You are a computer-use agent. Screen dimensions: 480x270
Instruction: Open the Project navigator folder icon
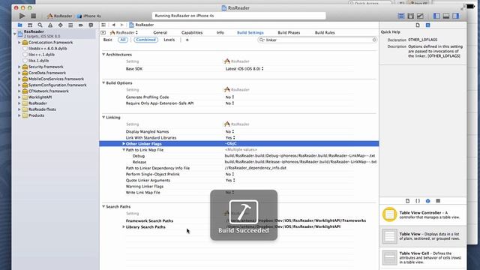pyautogui.click(x=20, y=25)
